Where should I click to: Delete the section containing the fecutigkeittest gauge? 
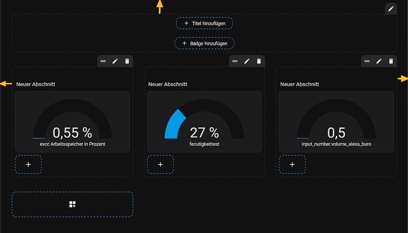pyautogui.click(x=259, y=61)
